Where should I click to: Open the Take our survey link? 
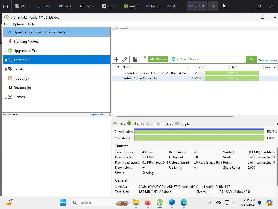267,60
